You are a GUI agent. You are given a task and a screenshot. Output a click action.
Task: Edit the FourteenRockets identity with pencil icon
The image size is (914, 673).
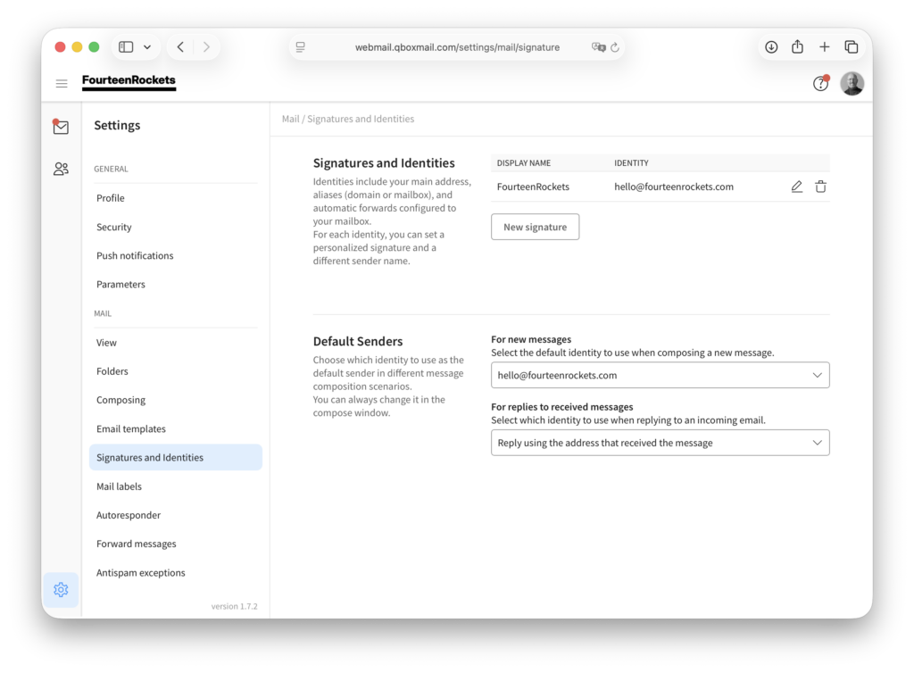(x=797, y=187)
